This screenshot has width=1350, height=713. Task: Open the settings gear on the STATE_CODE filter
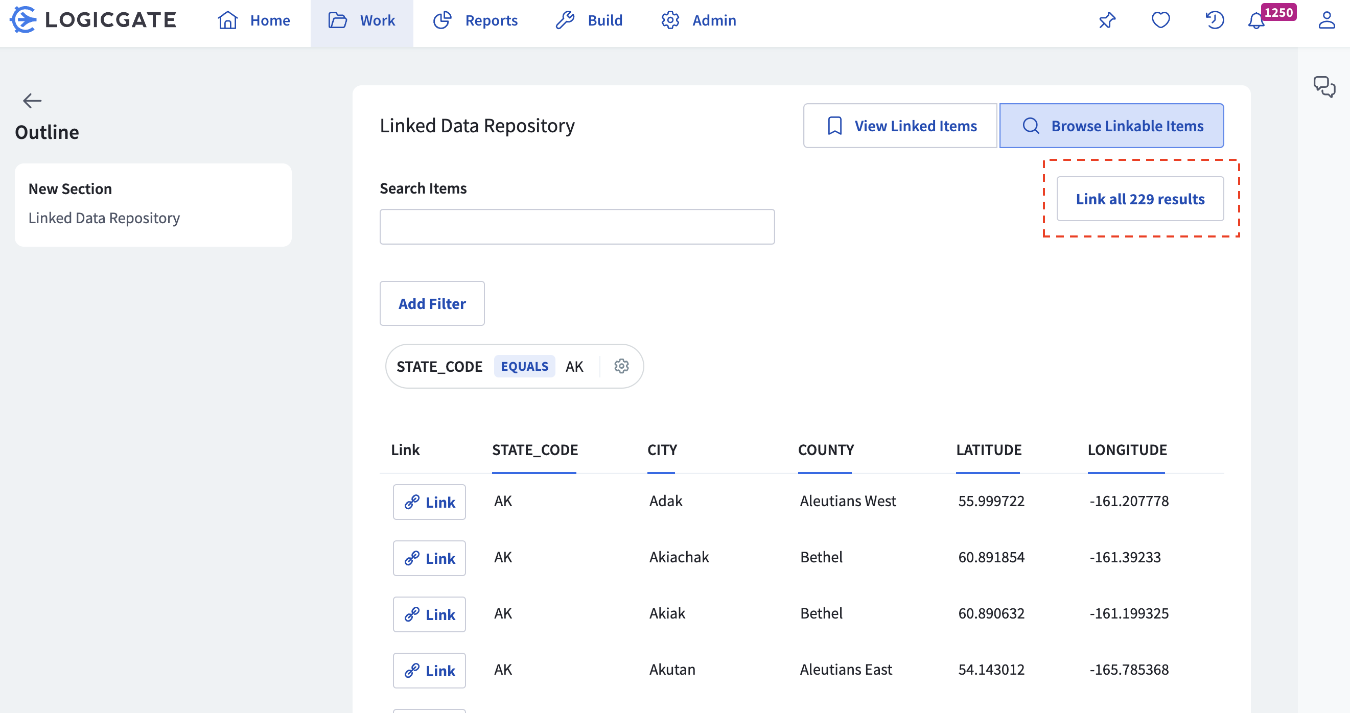pyautogui.click(x=621, y=366)
